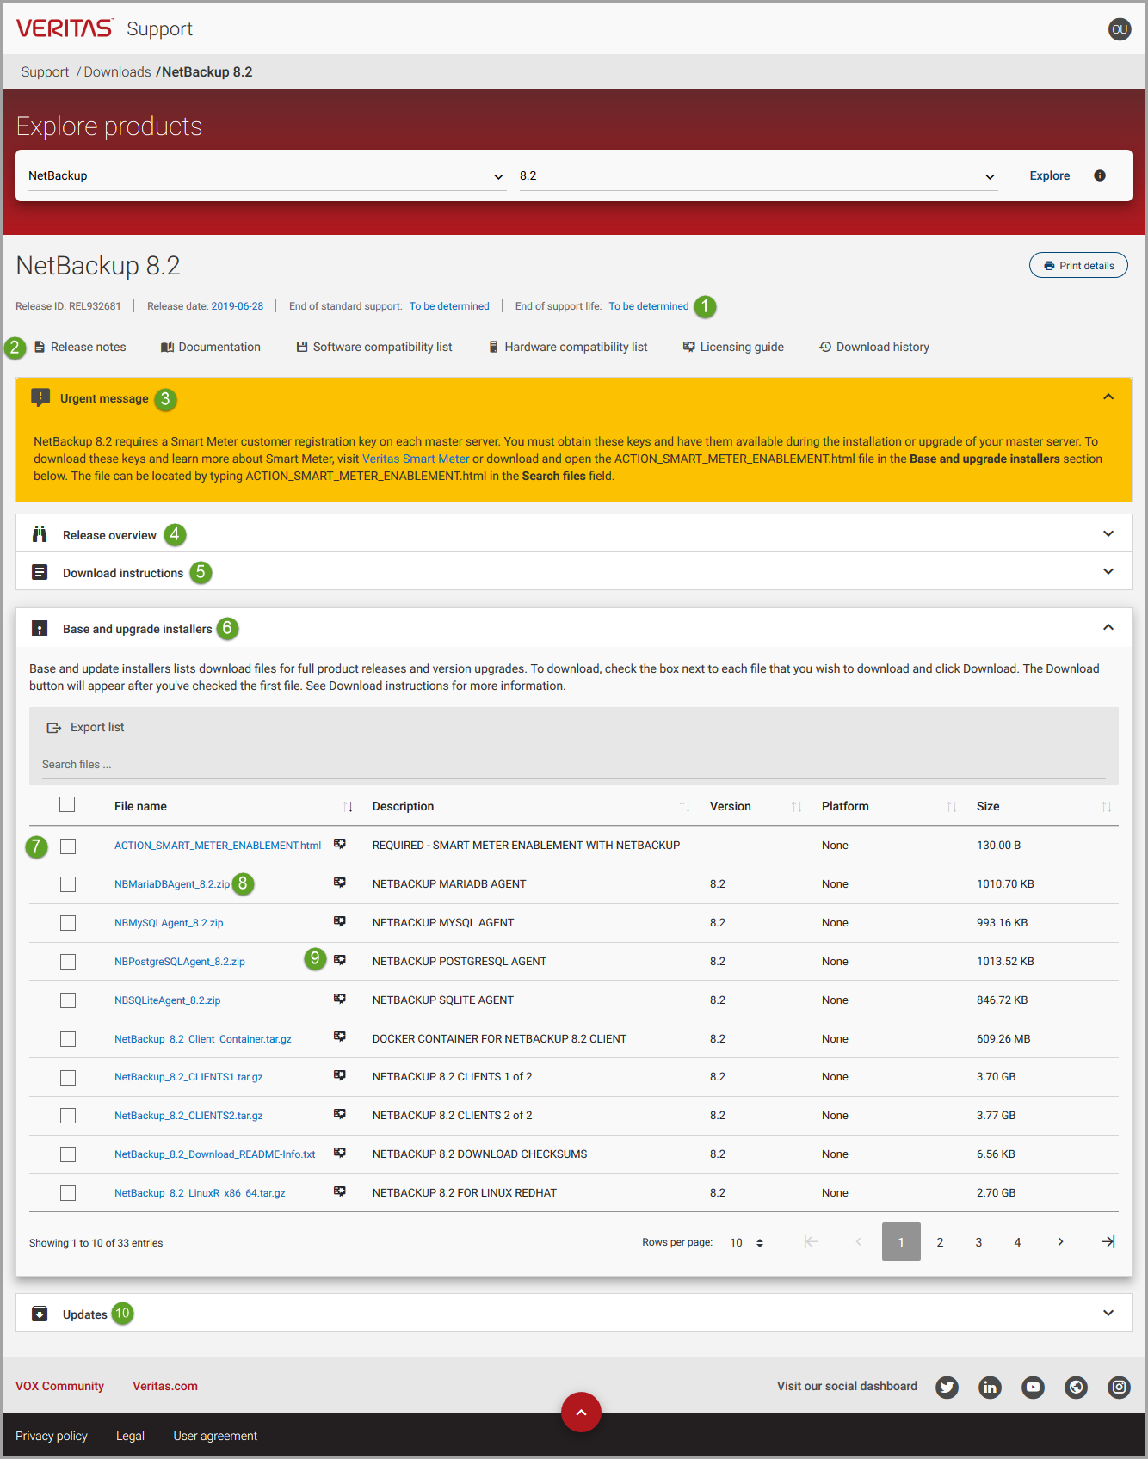Click the LinkedIn social icon
The width and height of the screenshot is (1148, 1459).
click(x=991, y=1387)
